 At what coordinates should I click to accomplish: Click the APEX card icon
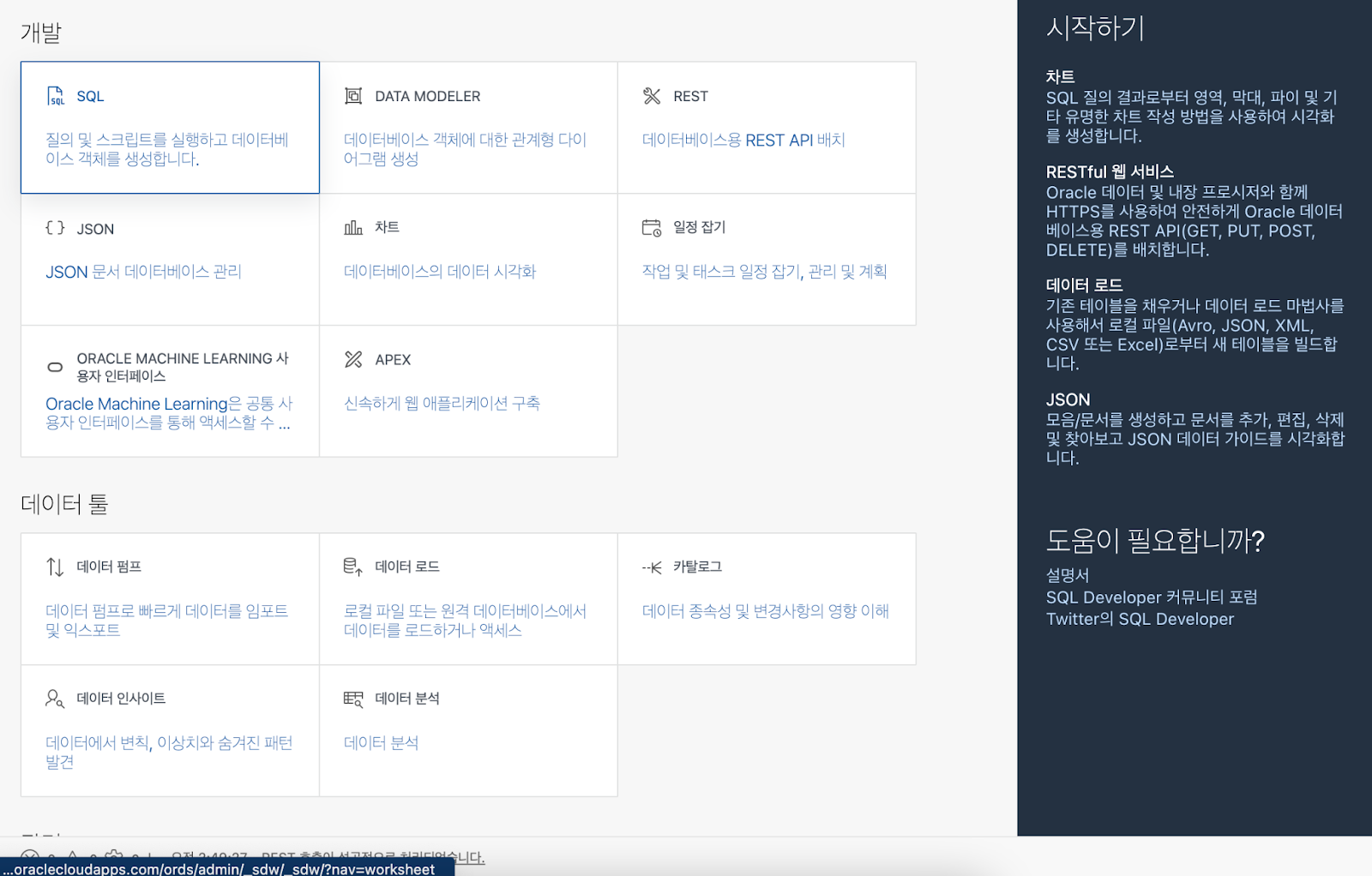(353, 359)
